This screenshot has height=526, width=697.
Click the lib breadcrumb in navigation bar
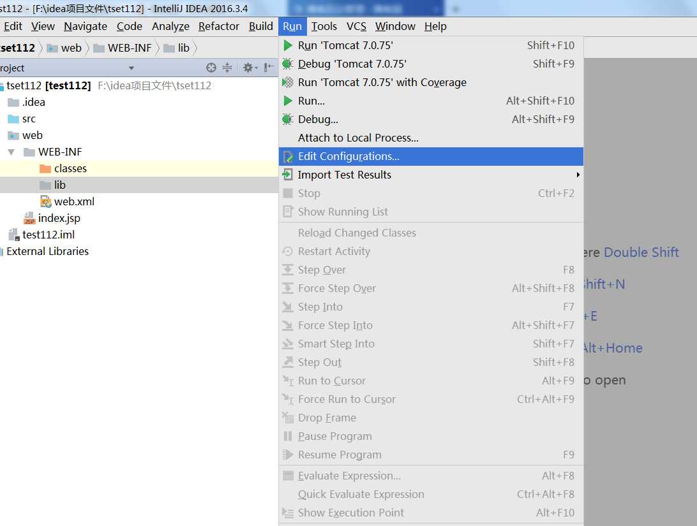[x=177, y=48]
